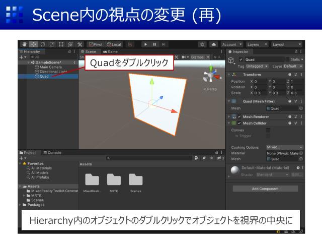Switch to the Game tab
Viewport: 322px width, 242px height.
tap(110, 51)
